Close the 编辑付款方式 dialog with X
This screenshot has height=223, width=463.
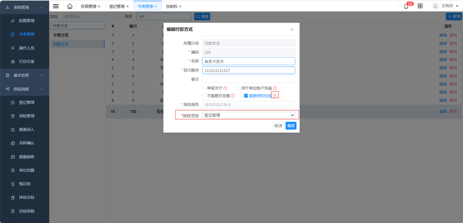coord(292,30)
